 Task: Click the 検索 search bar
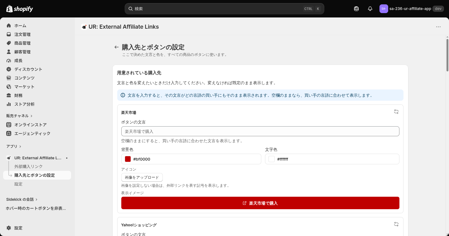(x=224, y=9)
